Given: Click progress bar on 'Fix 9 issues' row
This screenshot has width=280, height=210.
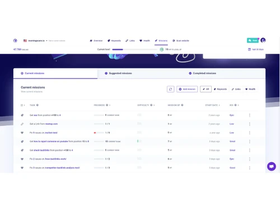Looking at the screenshot, I should click(99, 133).
